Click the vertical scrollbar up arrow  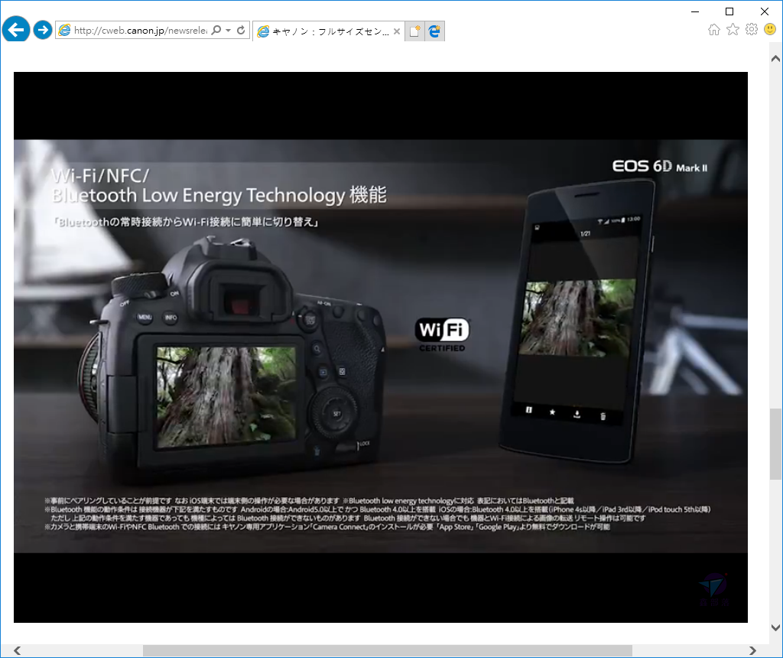tap(775, 58)
